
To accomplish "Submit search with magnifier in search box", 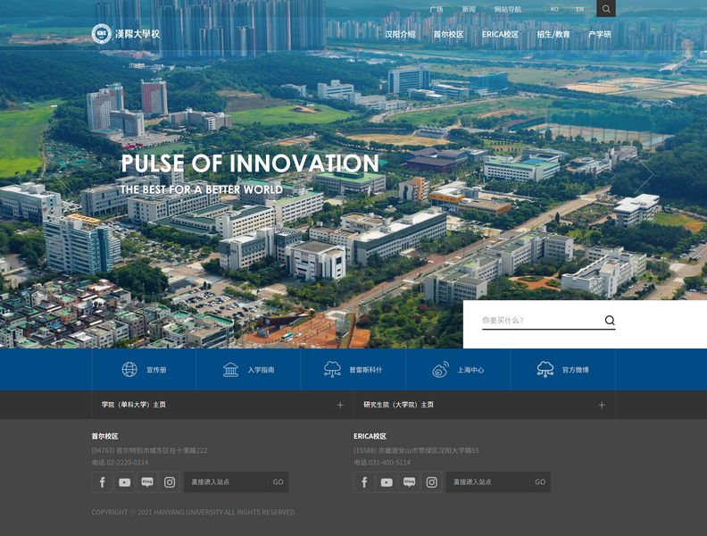I will click(610, 321).
